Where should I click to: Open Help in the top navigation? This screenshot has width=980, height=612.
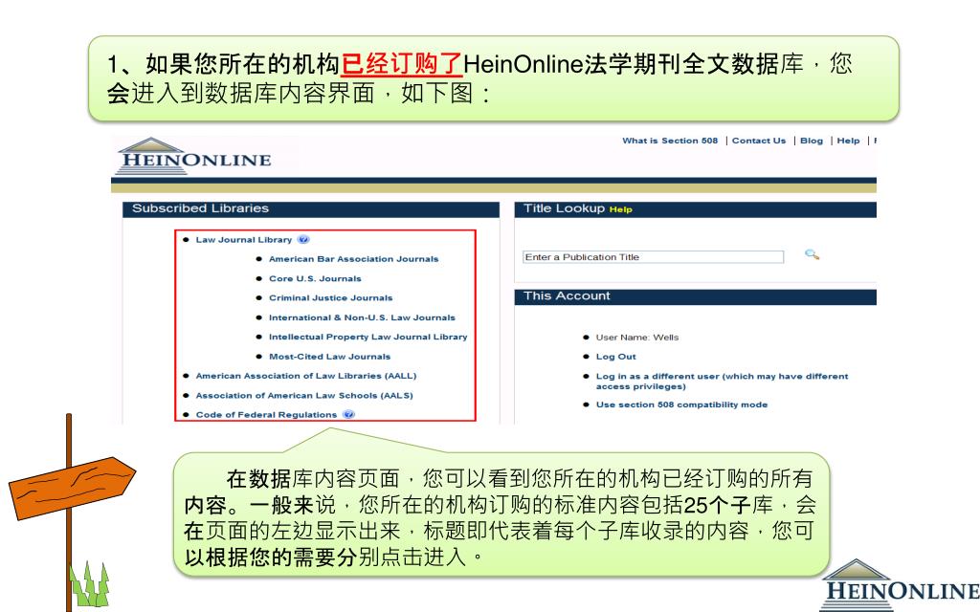click(x=848, y=141)
